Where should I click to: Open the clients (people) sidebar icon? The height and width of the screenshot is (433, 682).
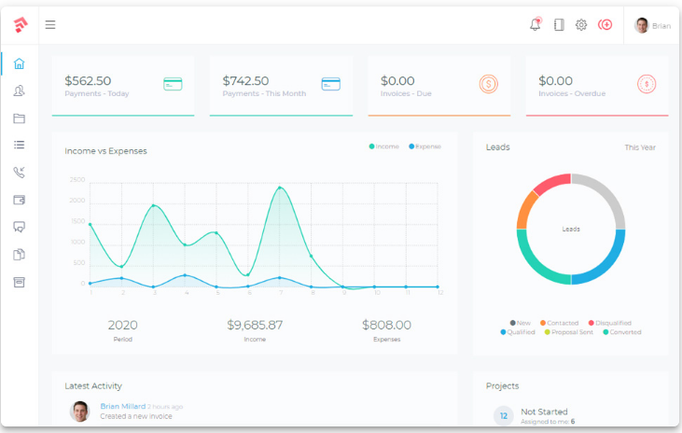(x=19, y=91)
